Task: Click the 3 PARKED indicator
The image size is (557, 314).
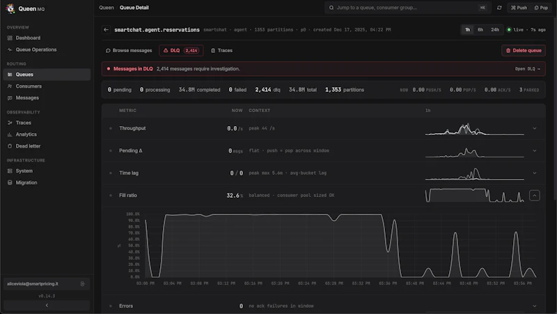Action: tap(529, 90)
